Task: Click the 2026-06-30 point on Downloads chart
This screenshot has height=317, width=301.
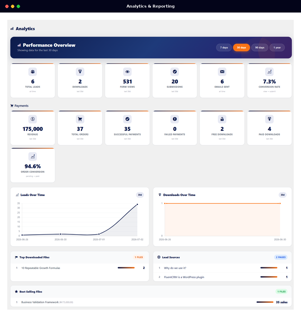Action: coord(280,204)
